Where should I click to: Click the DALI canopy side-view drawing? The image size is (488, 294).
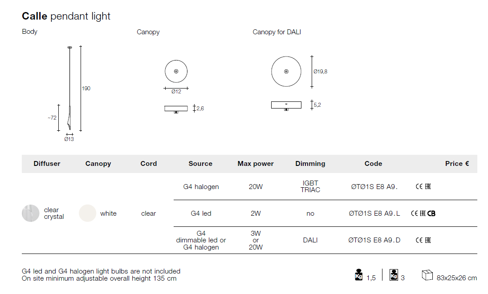[x=286, y=105]
